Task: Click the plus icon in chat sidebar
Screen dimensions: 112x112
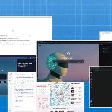Action: tap(10, 76)
